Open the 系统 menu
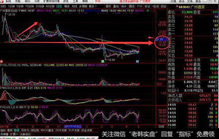The image size is (219, 139). point(8,1)
